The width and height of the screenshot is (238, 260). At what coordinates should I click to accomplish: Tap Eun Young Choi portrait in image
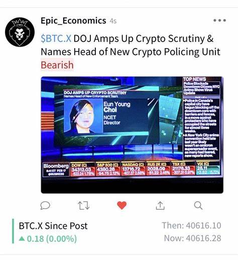(83, 116)
